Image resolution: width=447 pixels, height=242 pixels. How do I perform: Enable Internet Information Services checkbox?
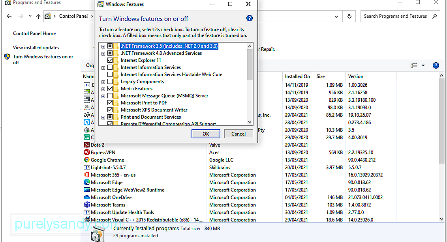[x=110, y=67]
